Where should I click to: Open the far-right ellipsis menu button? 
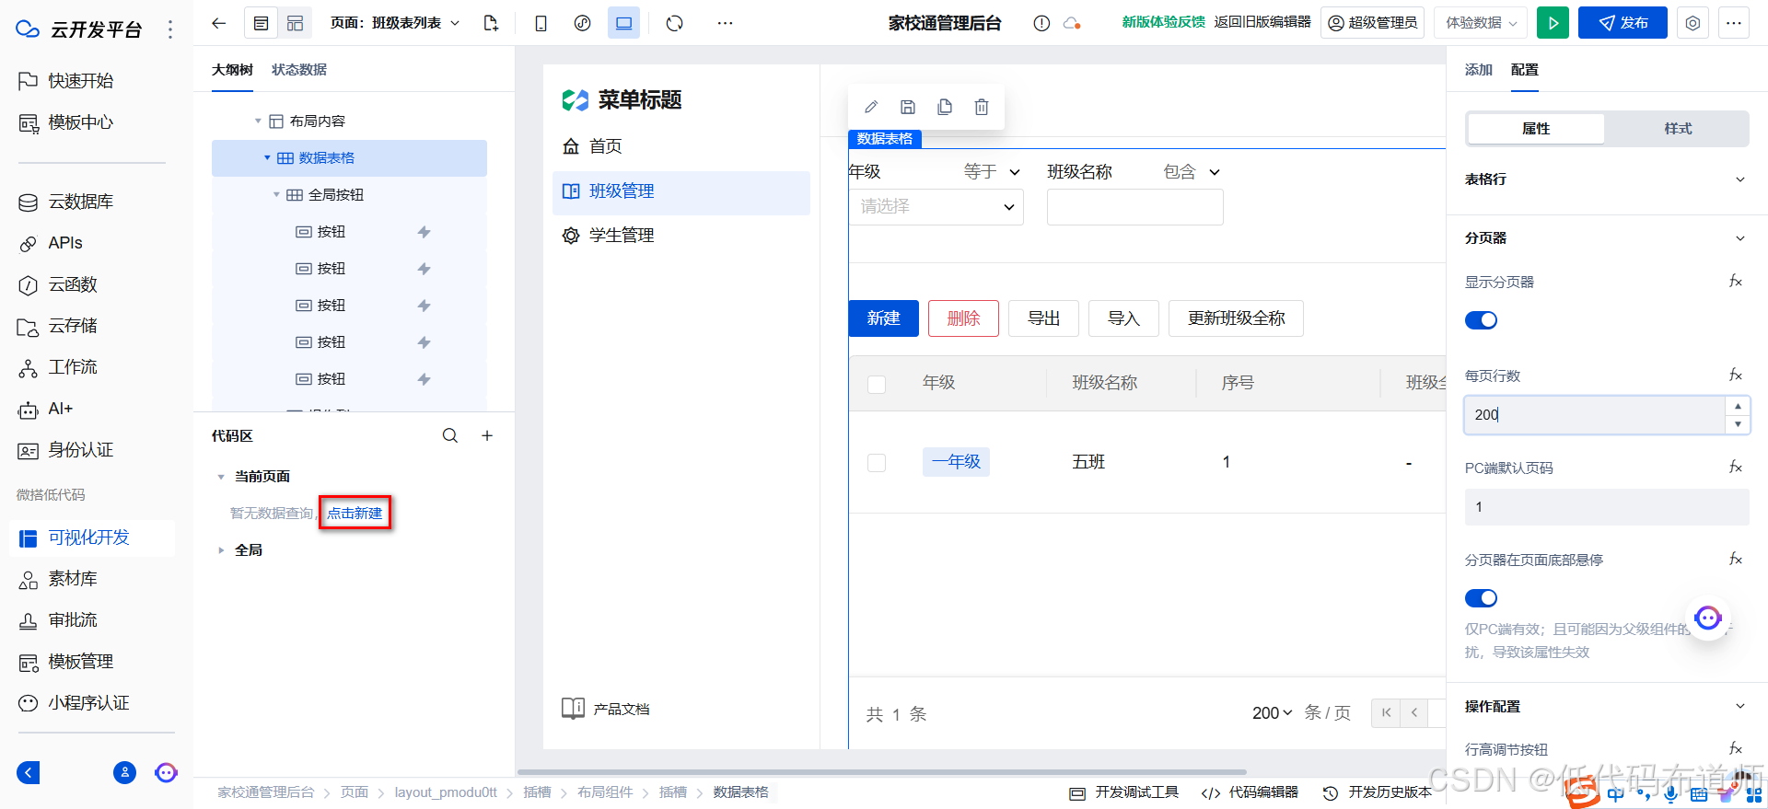point(1734,23)
